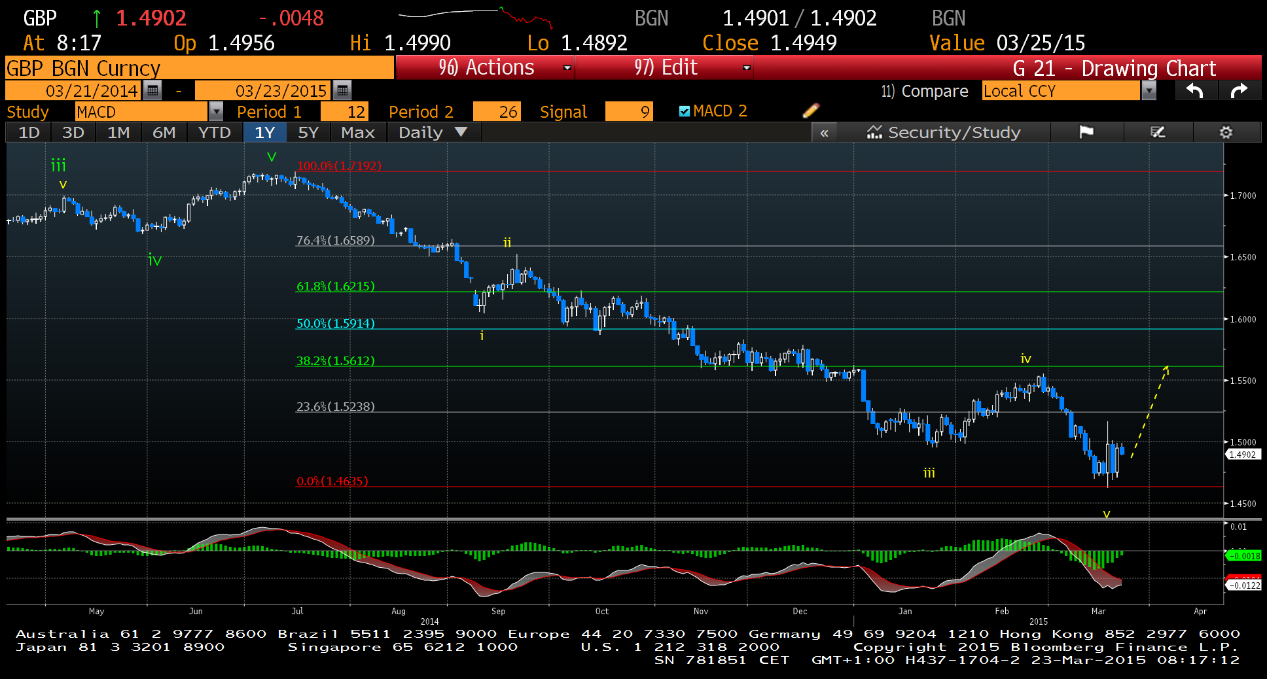This screenshot has height=679, width=1267.
Task: Click the pencil edit icon beside MACD 2
Action: tap(810, 111)
